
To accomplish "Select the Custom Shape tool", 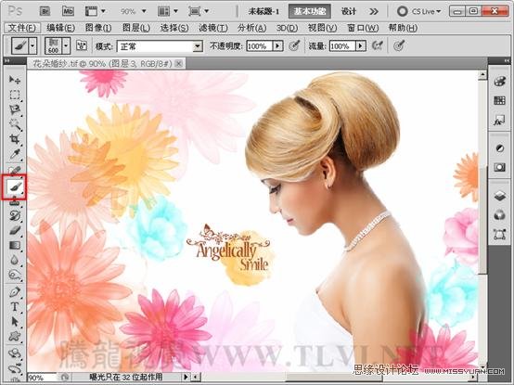I will pyautogui.click(x=15, y=336).
